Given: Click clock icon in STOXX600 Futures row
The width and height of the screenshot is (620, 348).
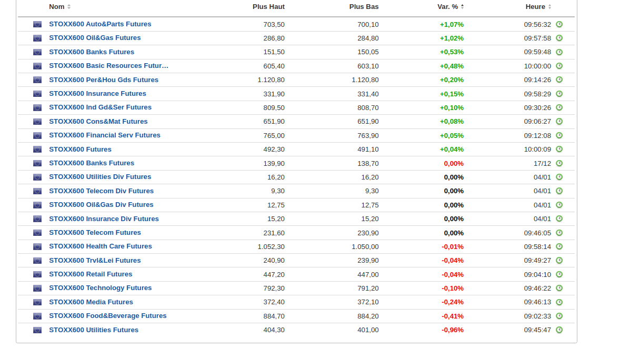Looking at the screenshot, I should 559,149.
